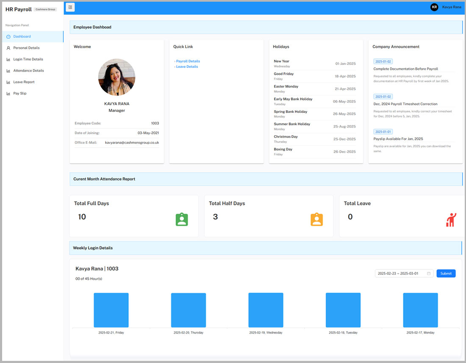Open the Kavya Rana user menu
The image size is (466, 363).
[452, 7]
